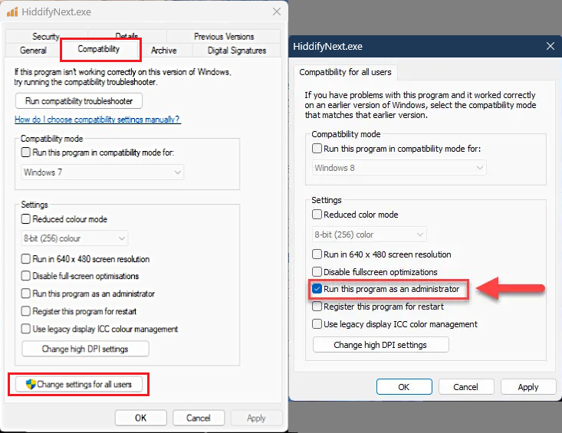Open the Windows 7 compatibility mode dropdown
Viewport: 562px width, 433px height.
pyautogui.click(x=102, y=172)
